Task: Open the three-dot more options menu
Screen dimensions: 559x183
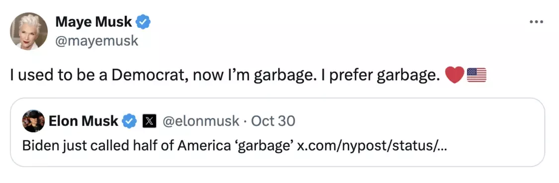Action: click(x=536, y=22)
